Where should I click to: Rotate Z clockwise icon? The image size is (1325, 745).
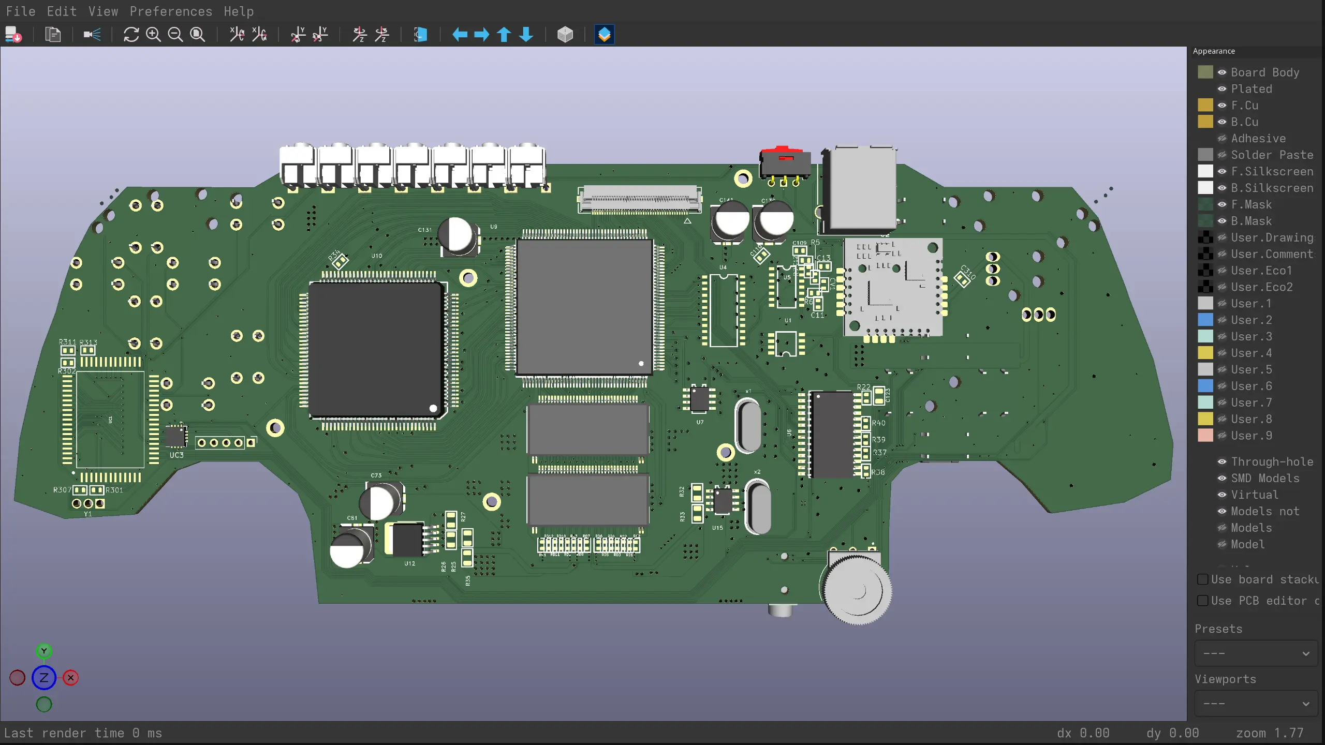coord(360,35)
